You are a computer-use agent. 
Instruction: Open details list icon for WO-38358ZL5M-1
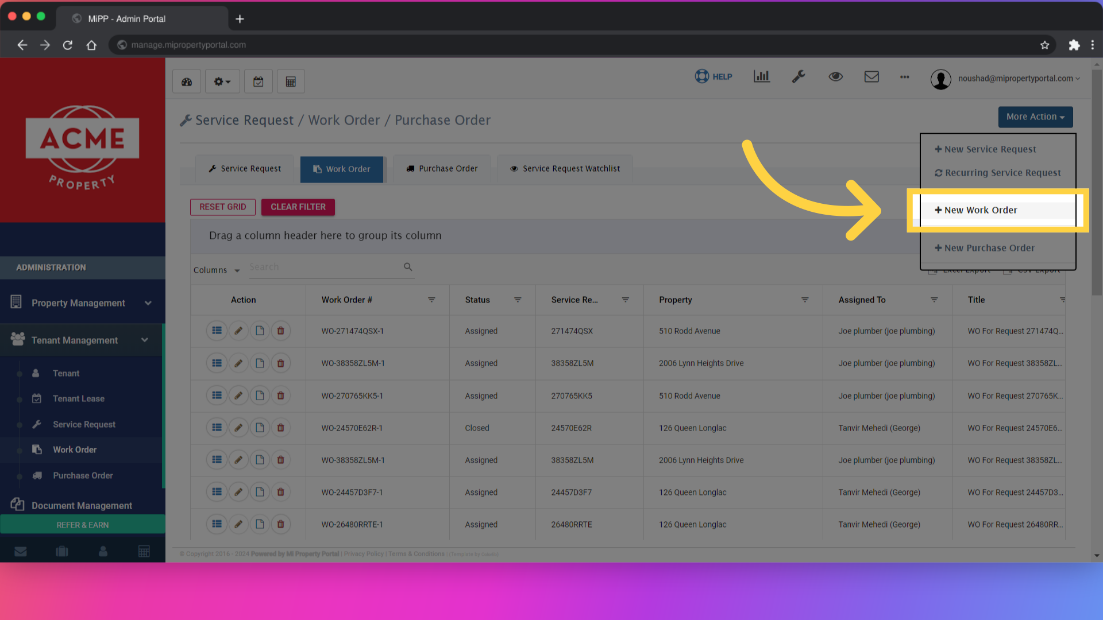click(217, 363)
